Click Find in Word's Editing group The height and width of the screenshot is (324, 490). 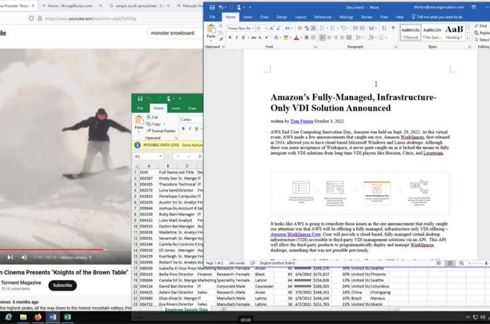[x=481, y=26]
